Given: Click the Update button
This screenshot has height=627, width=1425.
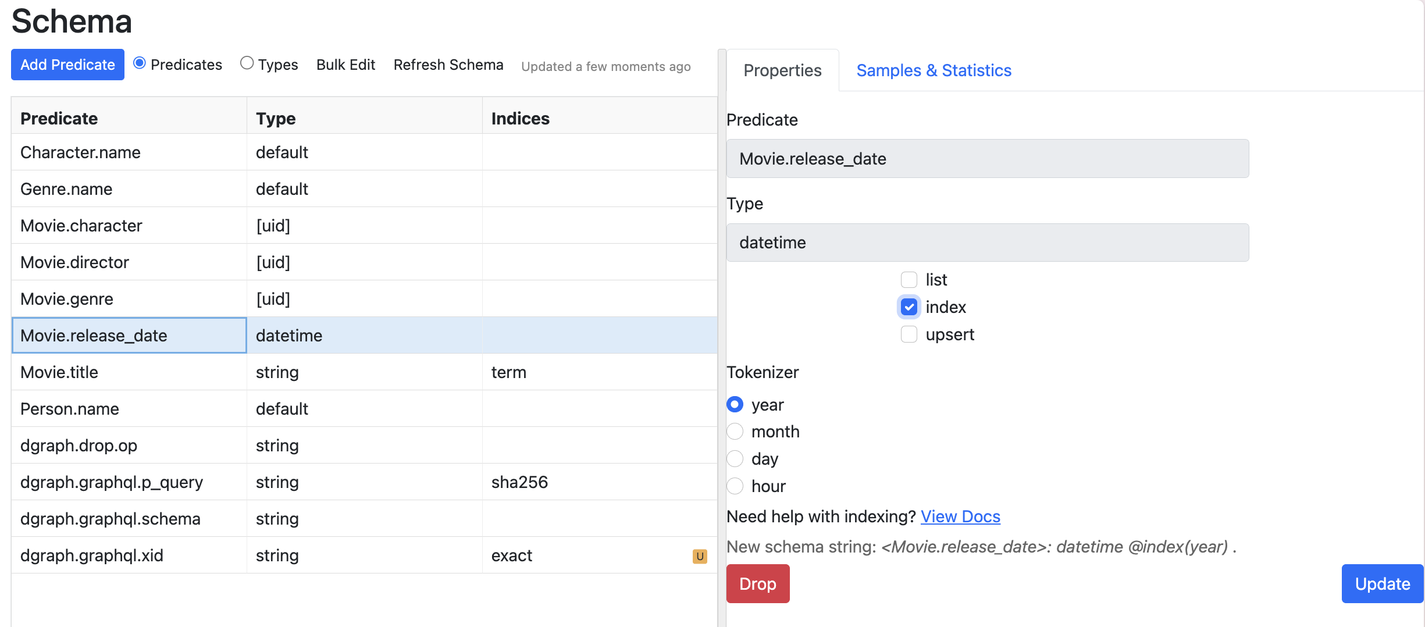Looking at the screenshot, I should [1381, 583].
